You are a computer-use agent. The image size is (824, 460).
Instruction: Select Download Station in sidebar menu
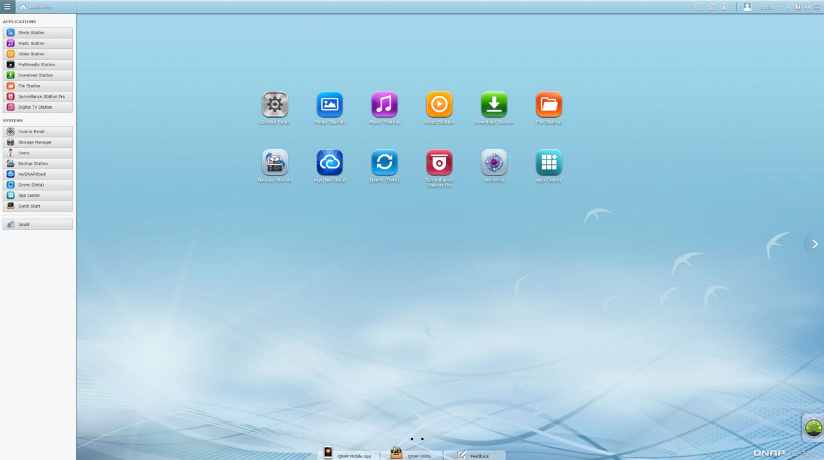click(37, 75)
